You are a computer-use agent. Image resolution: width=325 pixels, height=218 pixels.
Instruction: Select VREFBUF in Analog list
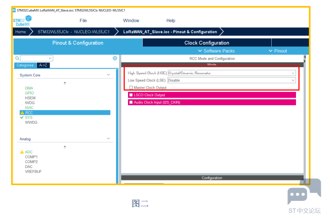33,171
